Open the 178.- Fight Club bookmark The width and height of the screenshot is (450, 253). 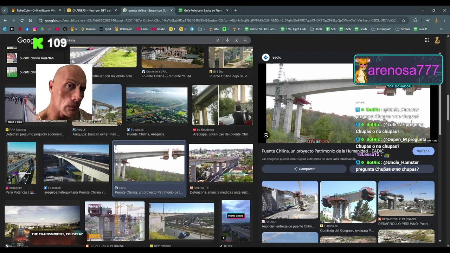pos(293,29)
